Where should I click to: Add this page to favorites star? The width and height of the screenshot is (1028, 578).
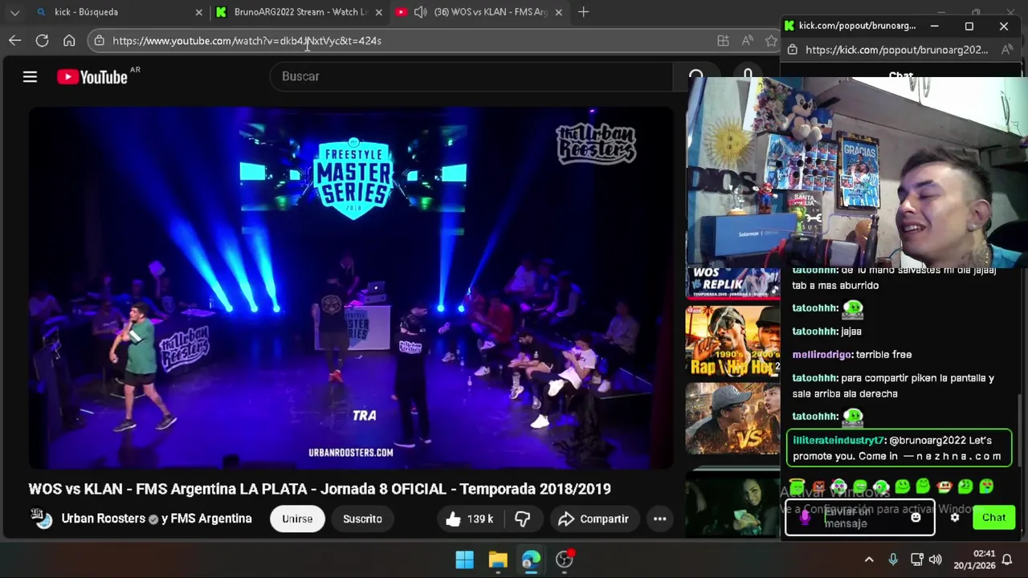coord(772,40)
